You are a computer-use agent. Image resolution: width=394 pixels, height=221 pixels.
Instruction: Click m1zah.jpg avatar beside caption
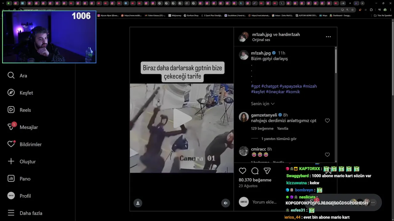point(244,55)
